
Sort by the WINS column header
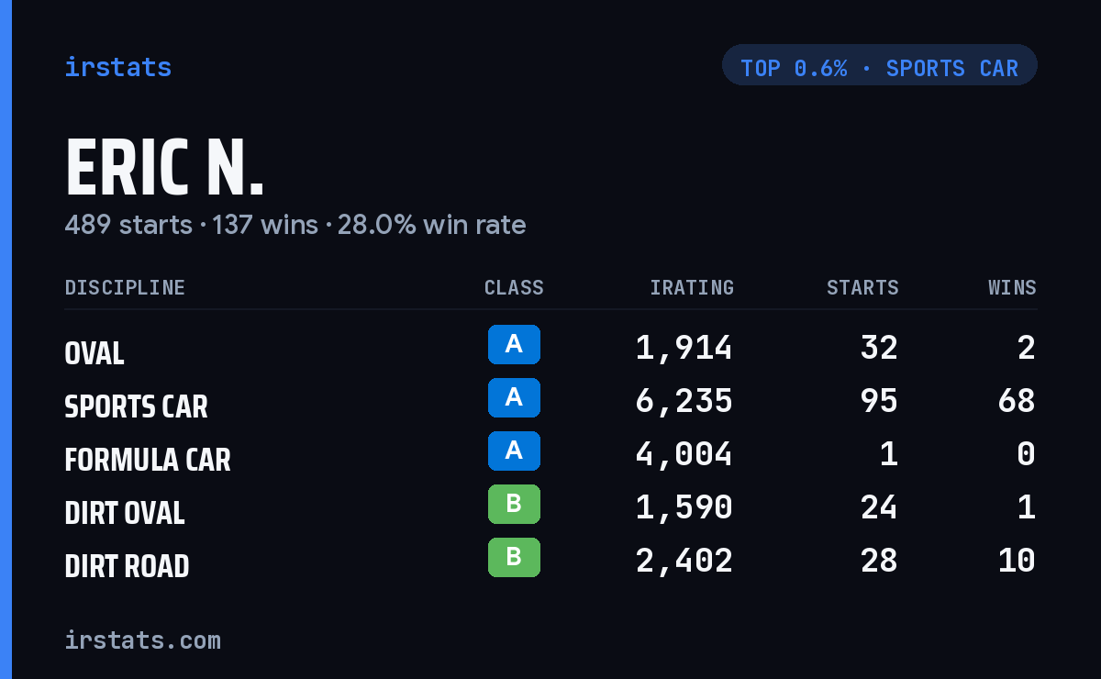[1012, 288]
